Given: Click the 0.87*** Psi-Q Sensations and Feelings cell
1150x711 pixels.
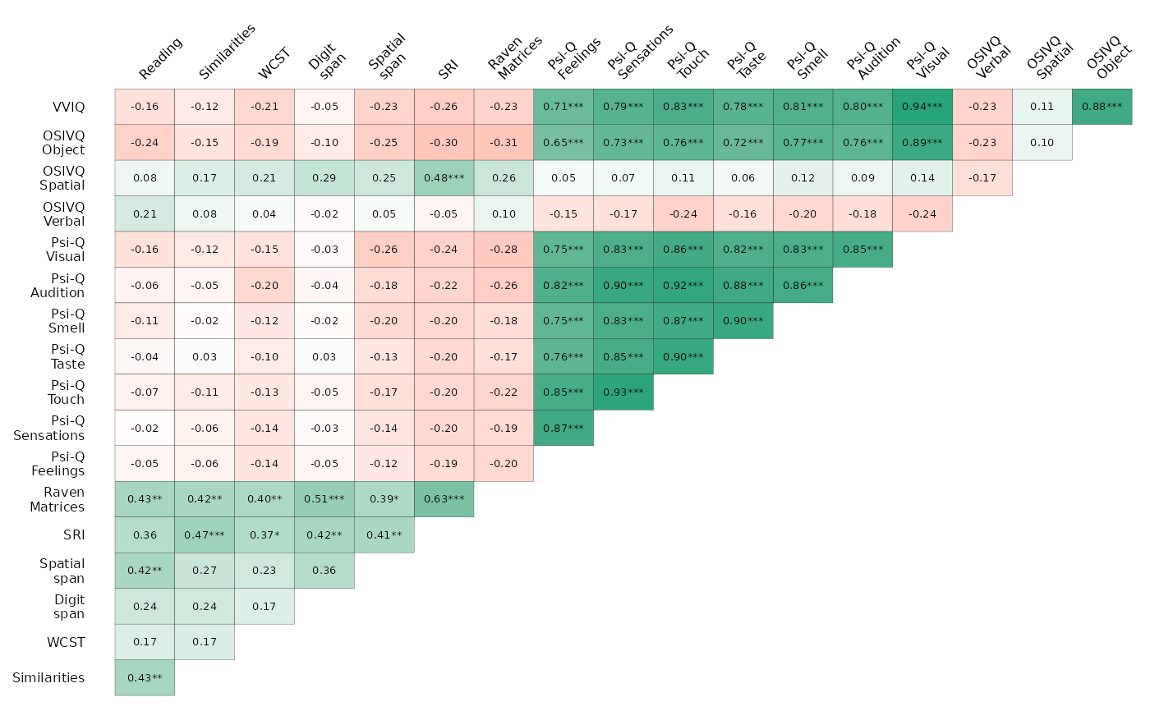Looking at the screenshot, I should tap(563, 428).
